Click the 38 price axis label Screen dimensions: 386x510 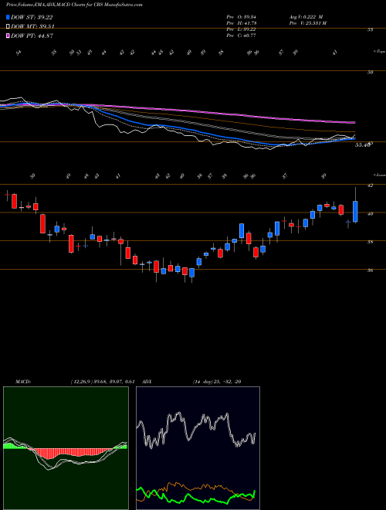click(x=370, y=242)
